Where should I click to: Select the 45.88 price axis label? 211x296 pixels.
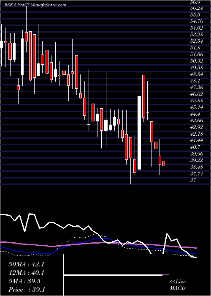[x=197, y=101]
